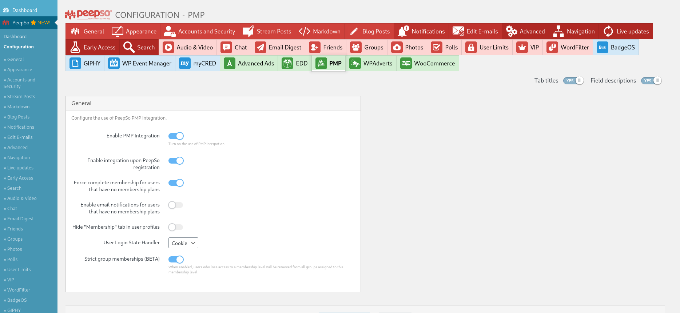The image size is (680, 313).
Task: Click the Markdown code brackets icon
Action: coord(304,31)
